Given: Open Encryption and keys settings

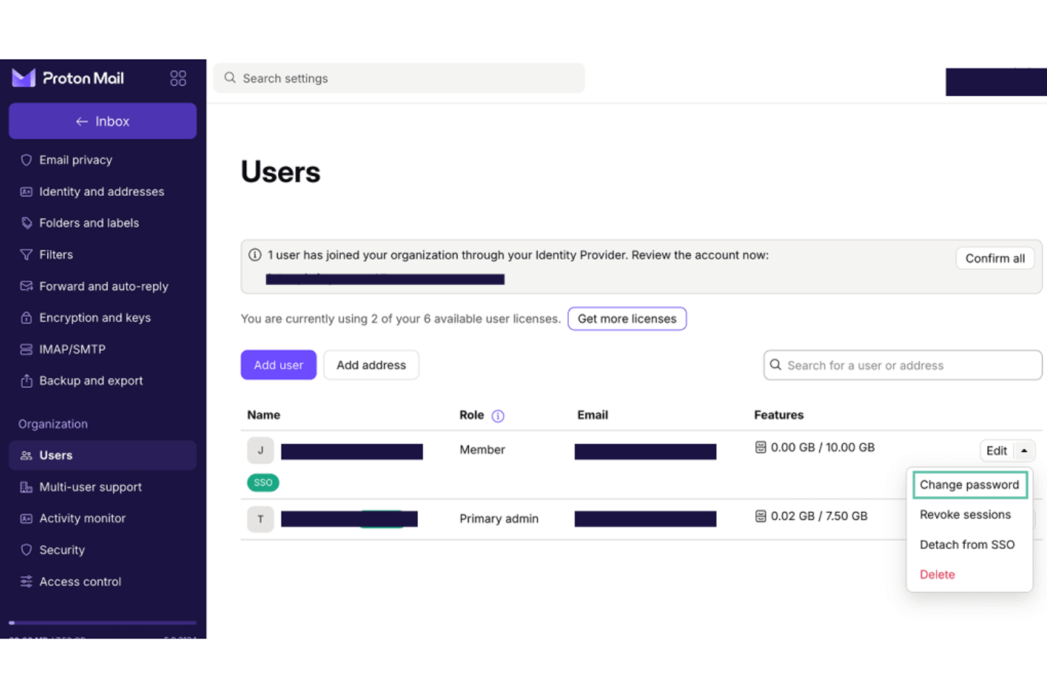Looking at the screenshot, I should point(95,318).
